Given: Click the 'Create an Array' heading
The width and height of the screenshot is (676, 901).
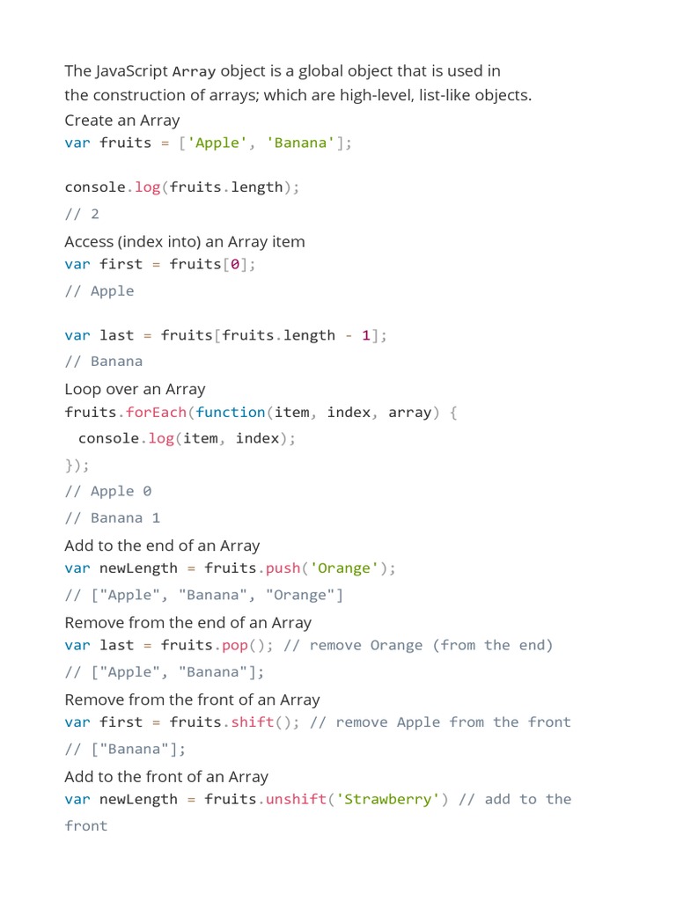Looking at the screenshot, I should [121, 121].
